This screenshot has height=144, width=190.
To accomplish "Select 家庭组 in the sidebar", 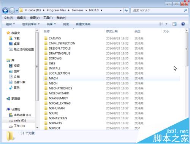I will pos(13,99).
